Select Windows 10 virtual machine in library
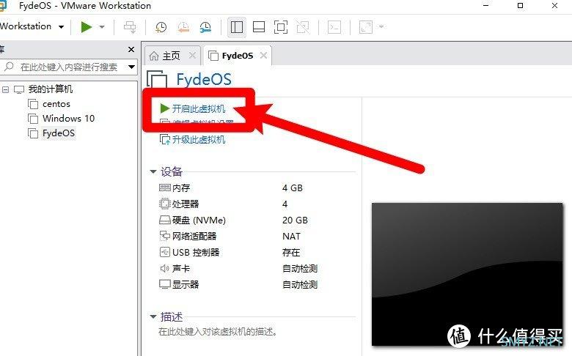Image resolution: width=572 pixels, height=356 pixels. (x=68, y=119)
